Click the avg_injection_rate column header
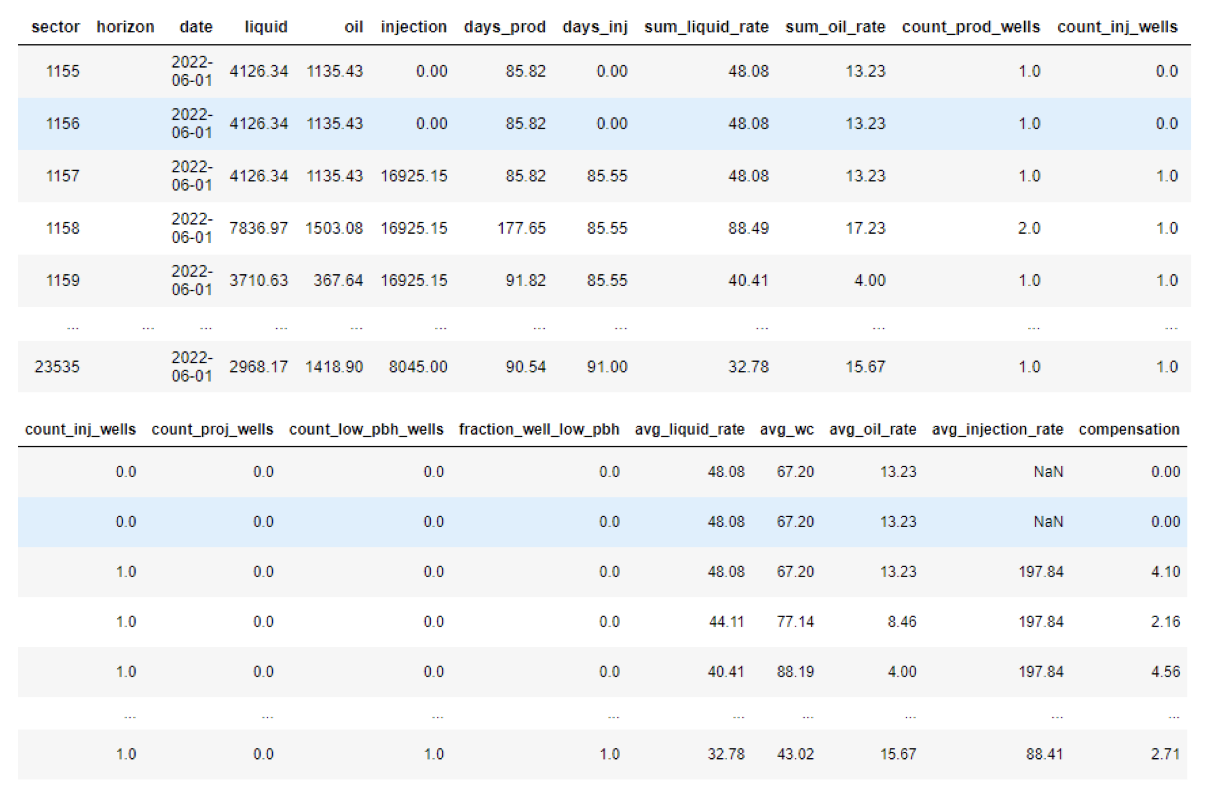This screenshot has height=797, width=1216. click(x=997, y=429)
